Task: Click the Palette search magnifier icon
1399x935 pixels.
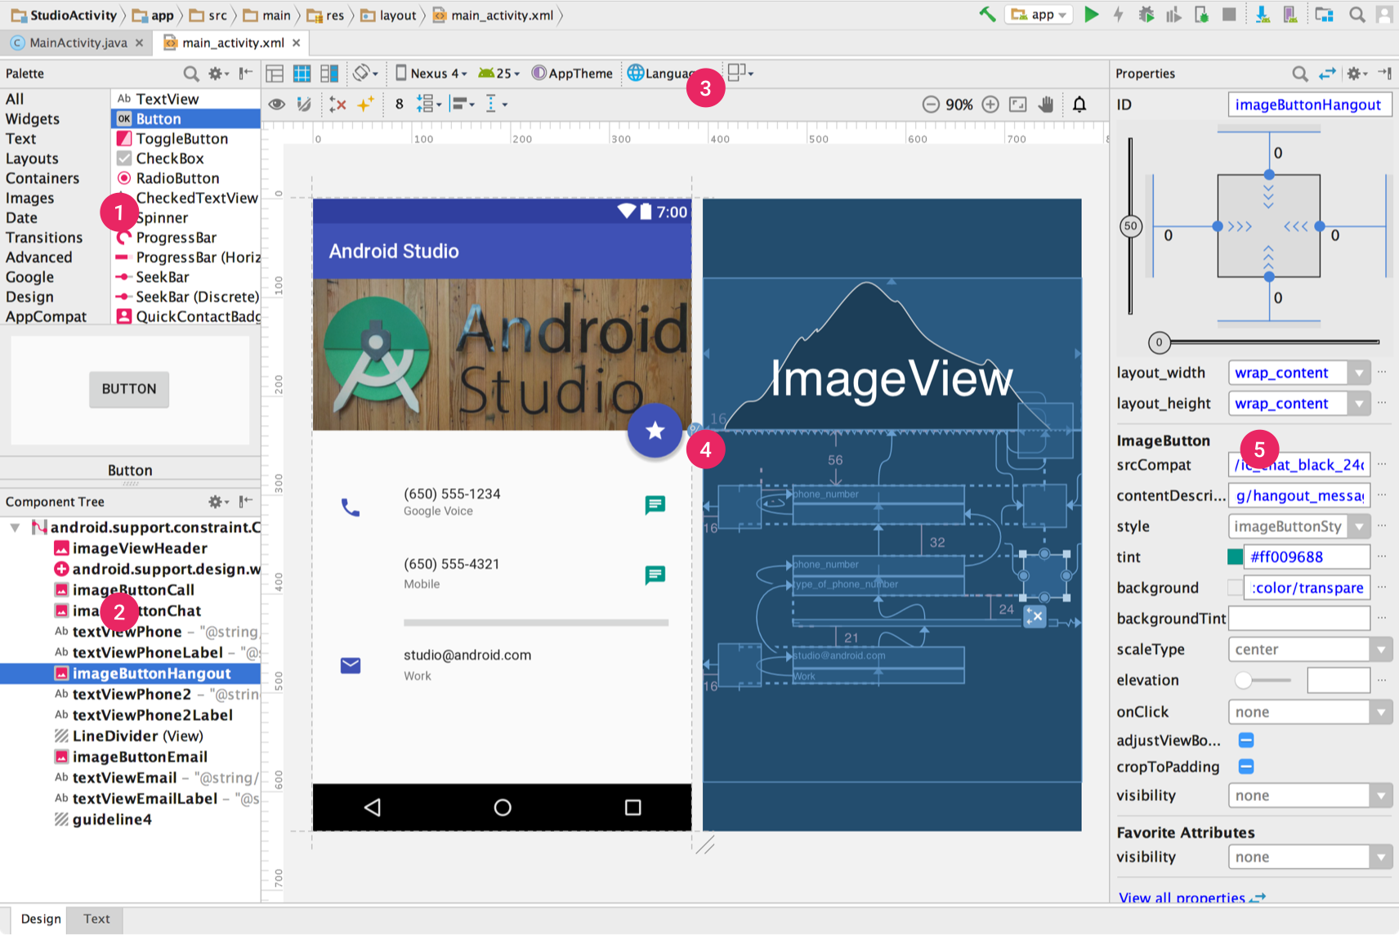Action: (191, 74)
